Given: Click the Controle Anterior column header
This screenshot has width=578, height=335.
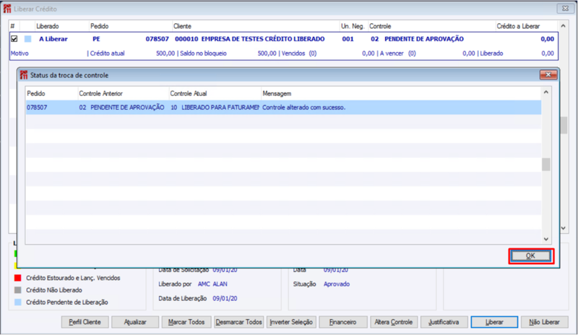Looking at the screenshot, I should [123, 94].
